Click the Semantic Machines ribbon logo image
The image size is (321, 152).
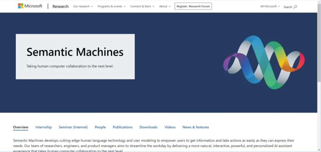click(264, 62)
